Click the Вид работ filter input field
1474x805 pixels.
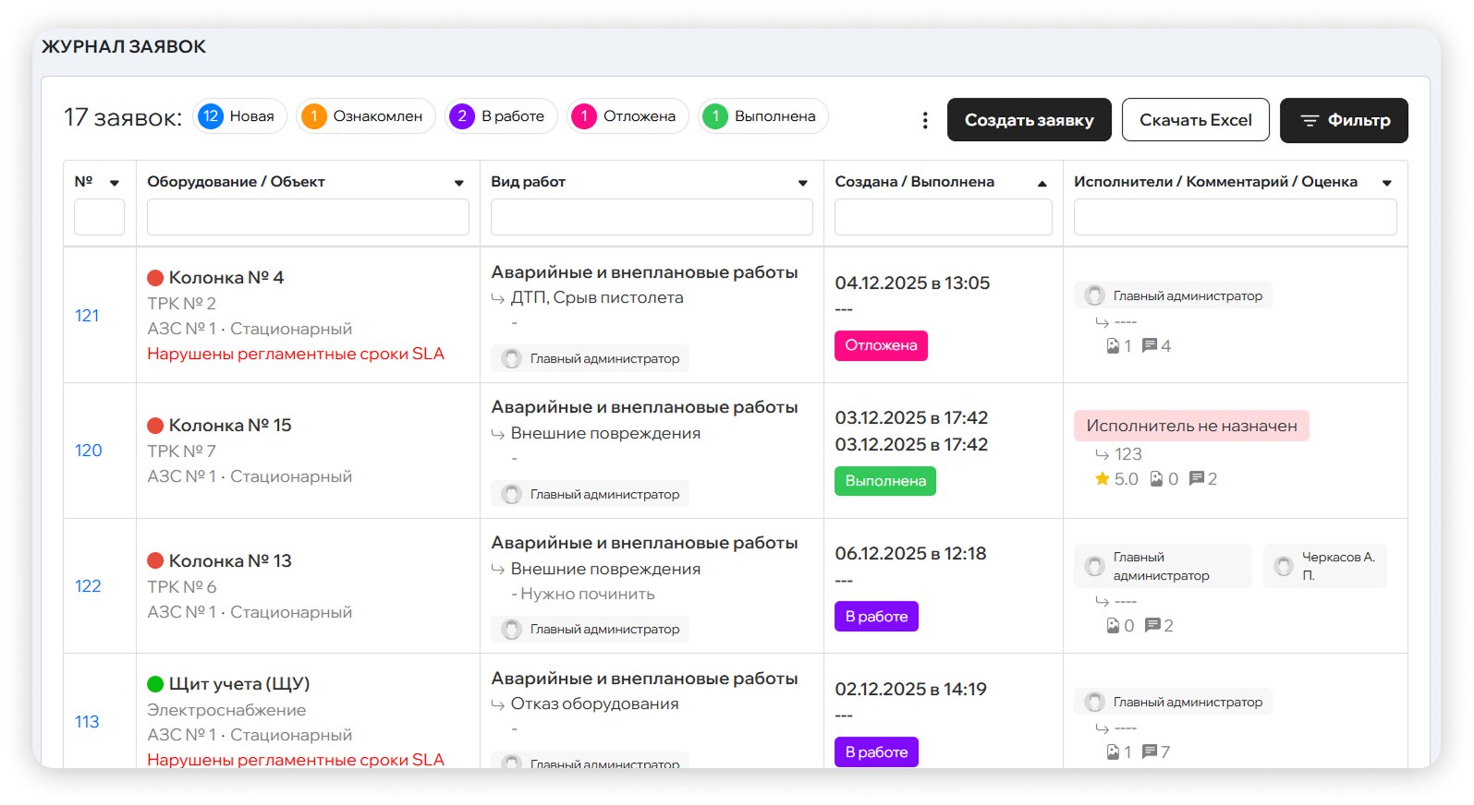click(x=652, y=218)
